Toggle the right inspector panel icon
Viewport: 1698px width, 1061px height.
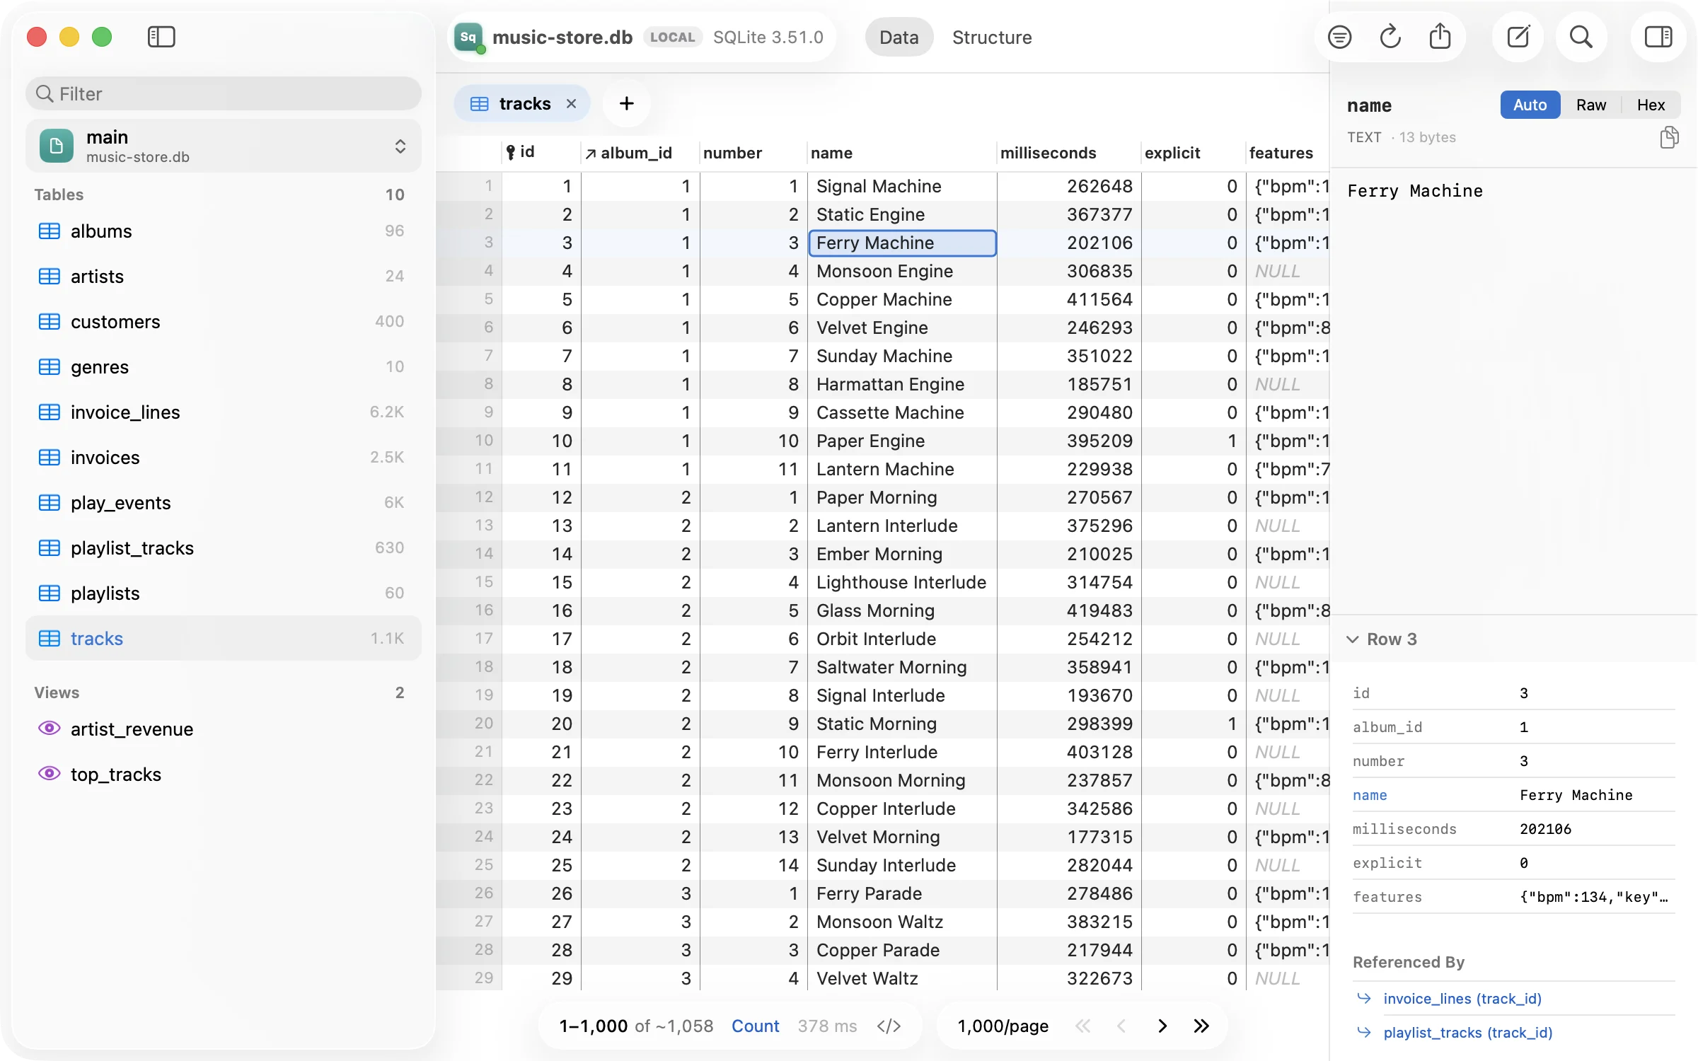[1658, 37]
